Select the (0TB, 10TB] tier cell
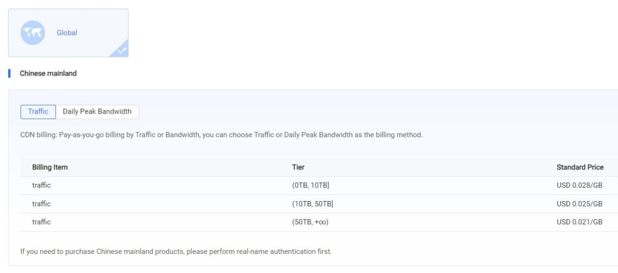The width and height of the screenshot is (618, 273). click(311, 185)
